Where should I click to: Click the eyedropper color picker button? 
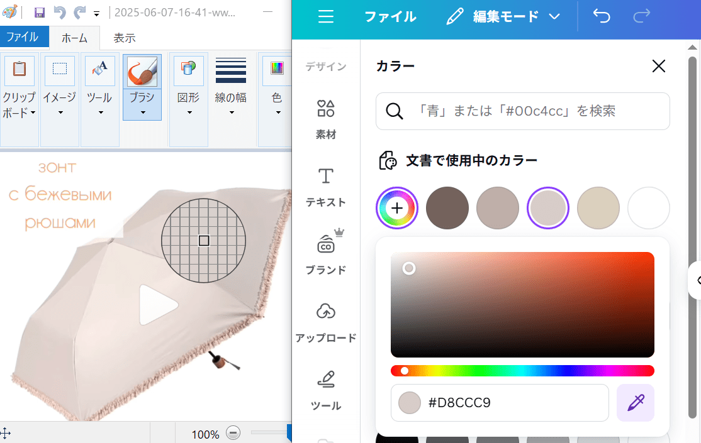point(636,403)
